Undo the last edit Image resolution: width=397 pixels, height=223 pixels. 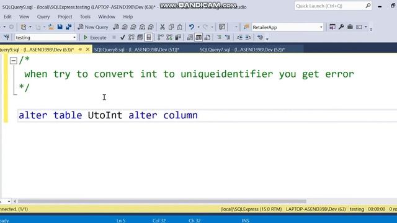click(192, 27)
